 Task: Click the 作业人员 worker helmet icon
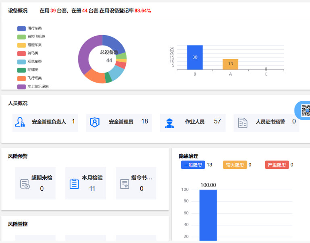point(169,123)
